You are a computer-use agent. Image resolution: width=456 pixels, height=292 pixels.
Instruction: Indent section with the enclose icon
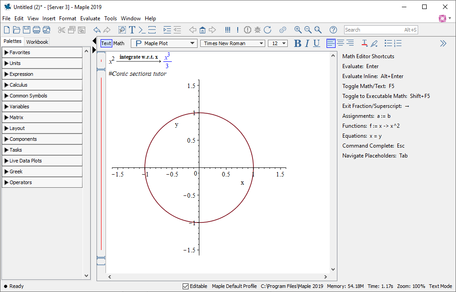click(167, 30)
